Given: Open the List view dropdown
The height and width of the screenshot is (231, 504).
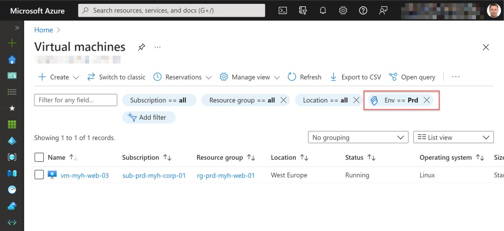Looking at the screenshot, I should (453, 138).
